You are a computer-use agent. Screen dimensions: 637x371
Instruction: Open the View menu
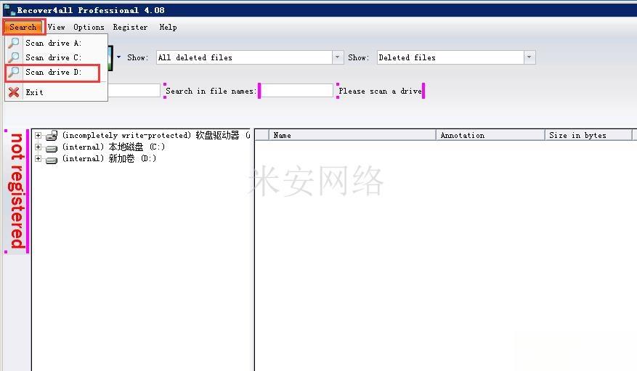(x=56, y=27)
